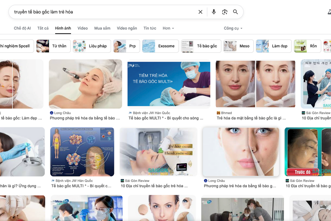Start voice search with the microphone
The height and width of the screenshot is (221, 331).
(x=214, y=12)
